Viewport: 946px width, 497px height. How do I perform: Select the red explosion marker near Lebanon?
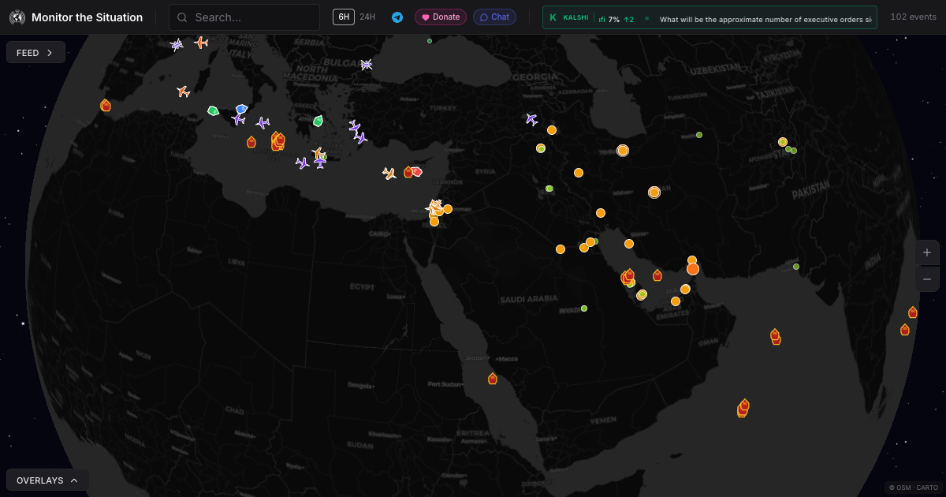(417, 171)
